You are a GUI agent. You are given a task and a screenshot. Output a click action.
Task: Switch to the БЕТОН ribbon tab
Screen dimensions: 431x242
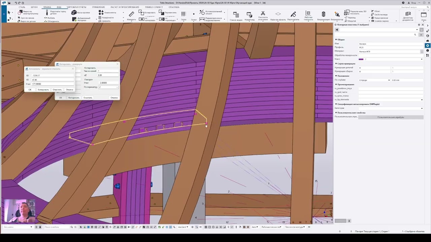tap(34, 7)
